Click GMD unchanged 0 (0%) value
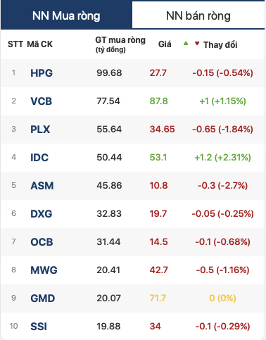The height and width of the screenshot is (340, 266). tap(222, 298)
